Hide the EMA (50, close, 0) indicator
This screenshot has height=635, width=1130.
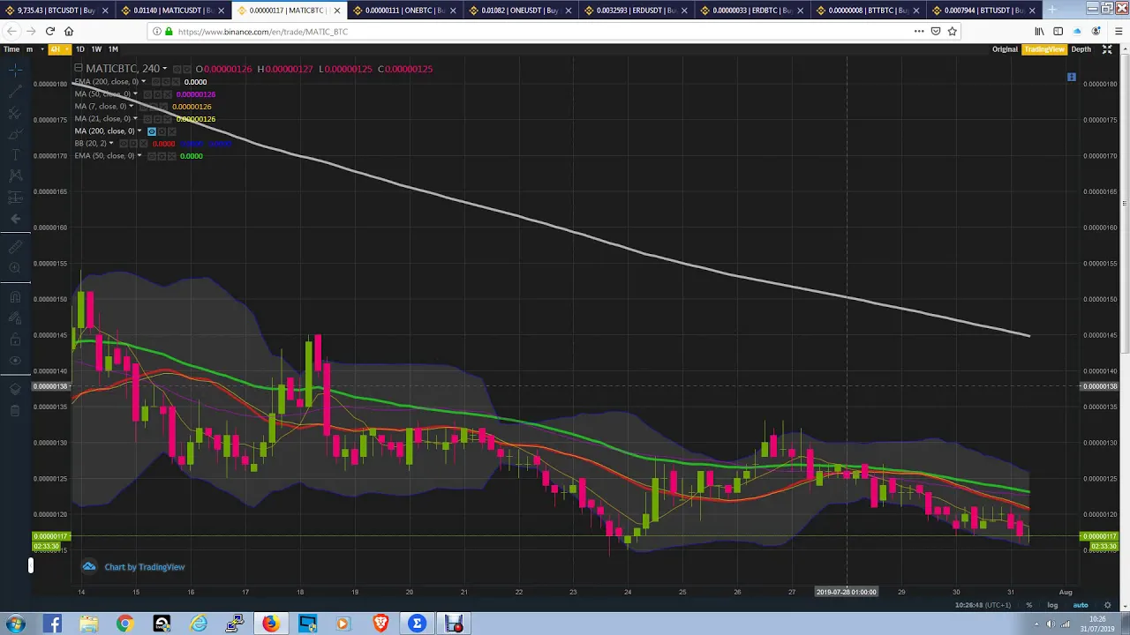pos(151,156)
